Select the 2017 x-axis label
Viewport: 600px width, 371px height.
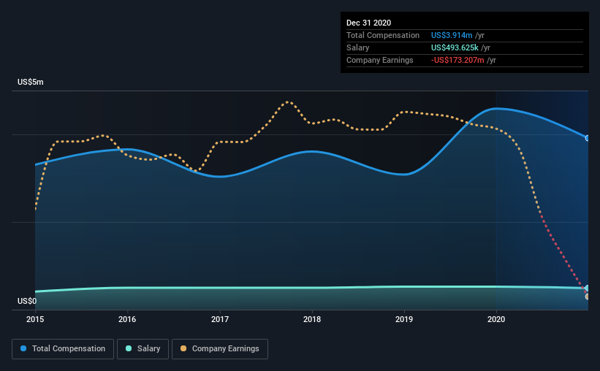220,319
